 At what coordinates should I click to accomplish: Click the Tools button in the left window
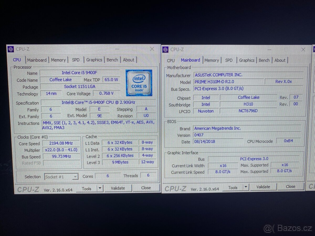87,188
